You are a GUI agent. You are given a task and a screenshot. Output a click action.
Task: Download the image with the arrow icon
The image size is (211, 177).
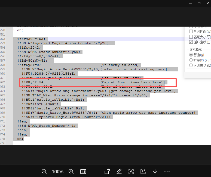(155, 172)
